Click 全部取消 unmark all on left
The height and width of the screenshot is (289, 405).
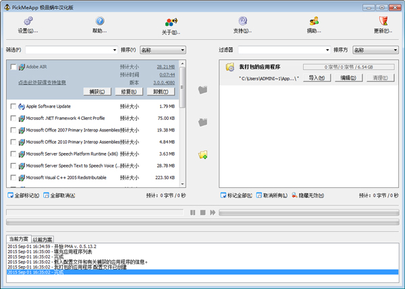click(x=59, y=195)
